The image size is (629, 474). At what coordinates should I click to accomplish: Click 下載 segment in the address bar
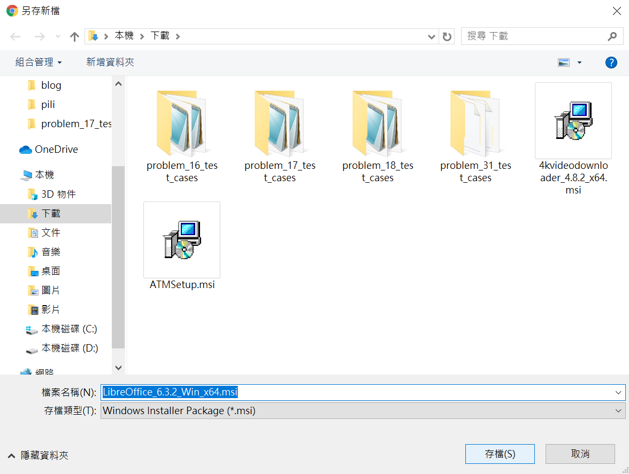click(159, 36)
